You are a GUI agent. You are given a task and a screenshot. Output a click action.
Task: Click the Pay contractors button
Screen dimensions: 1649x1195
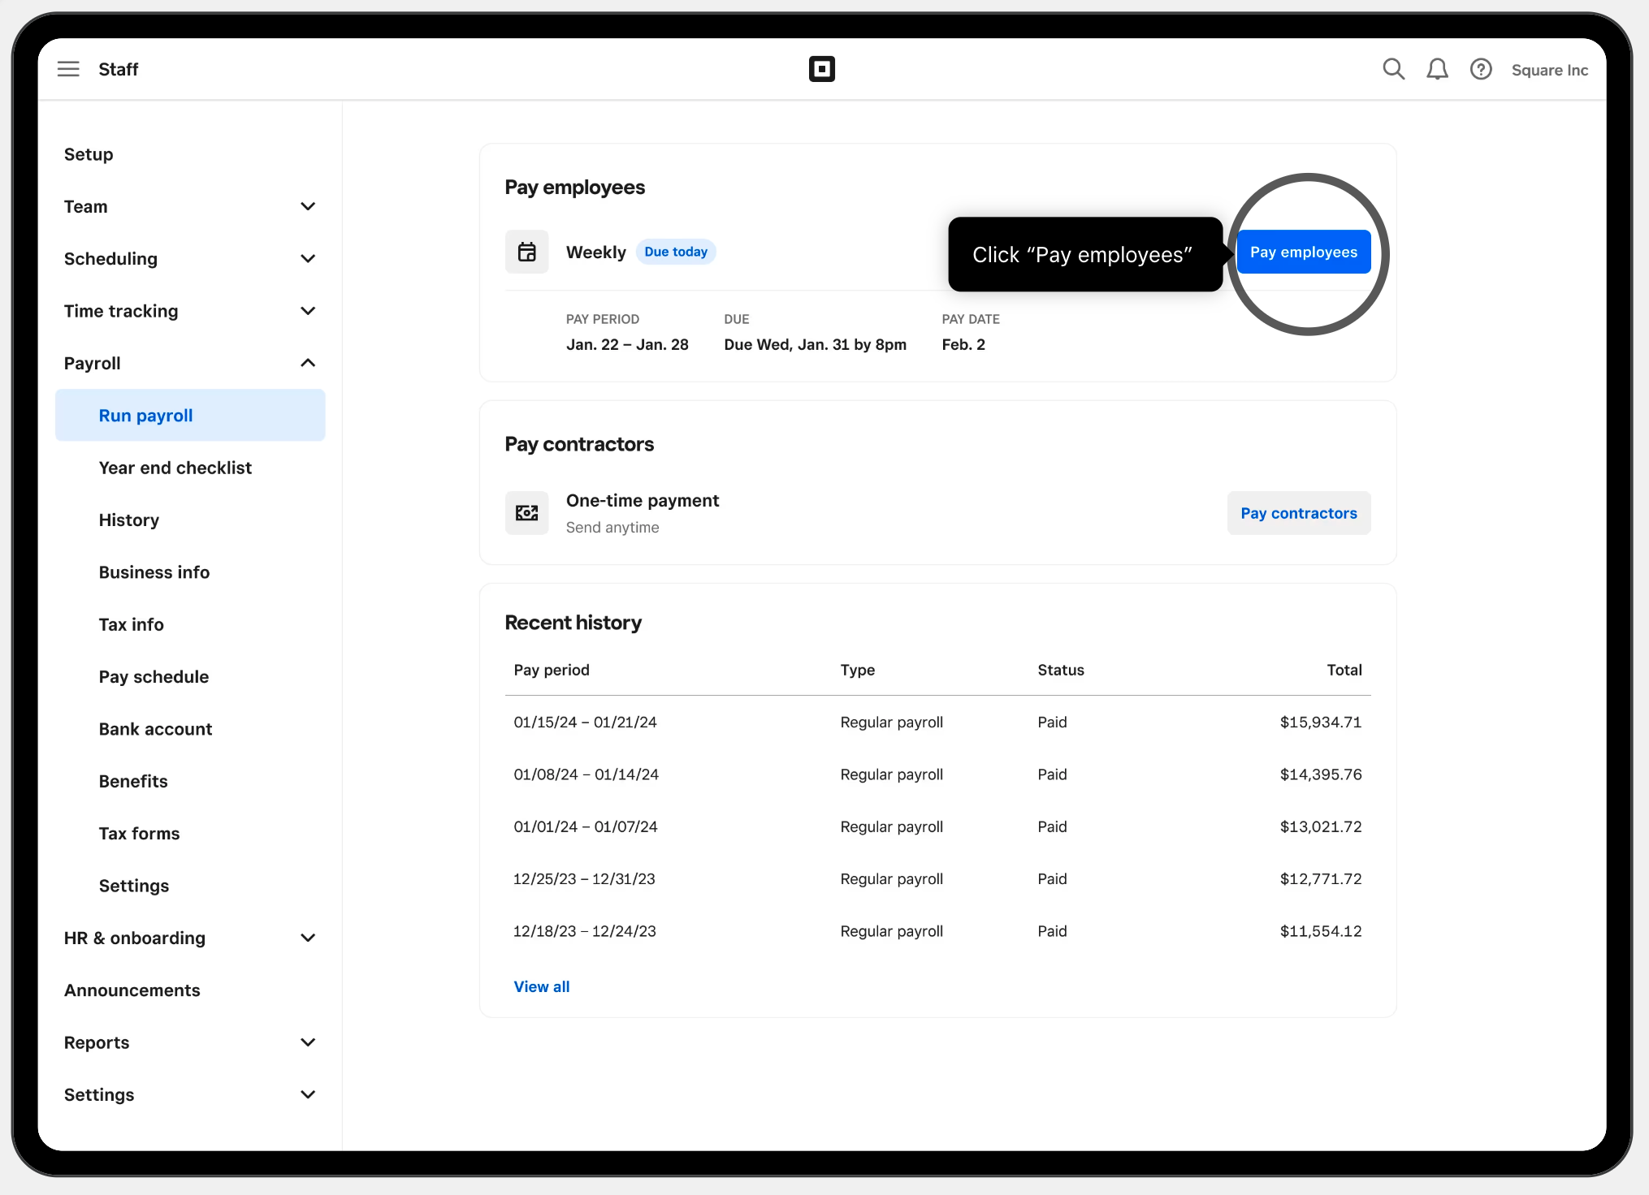point(1298,512)
